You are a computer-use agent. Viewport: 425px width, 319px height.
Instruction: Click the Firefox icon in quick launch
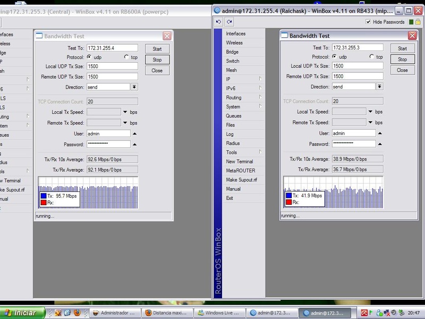point(76,313)
